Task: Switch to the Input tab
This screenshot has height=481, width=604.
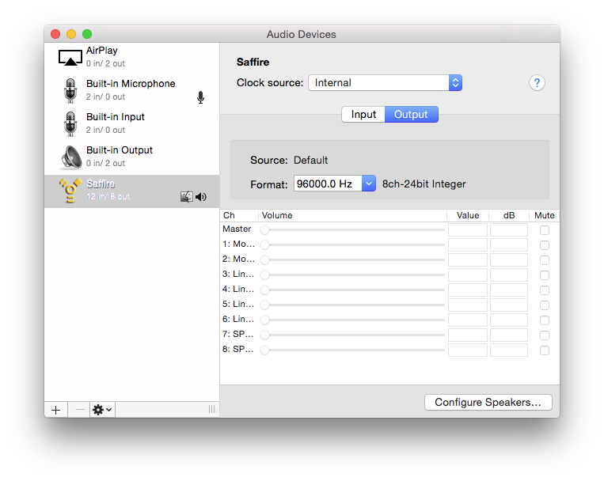Action: point(363,115)
